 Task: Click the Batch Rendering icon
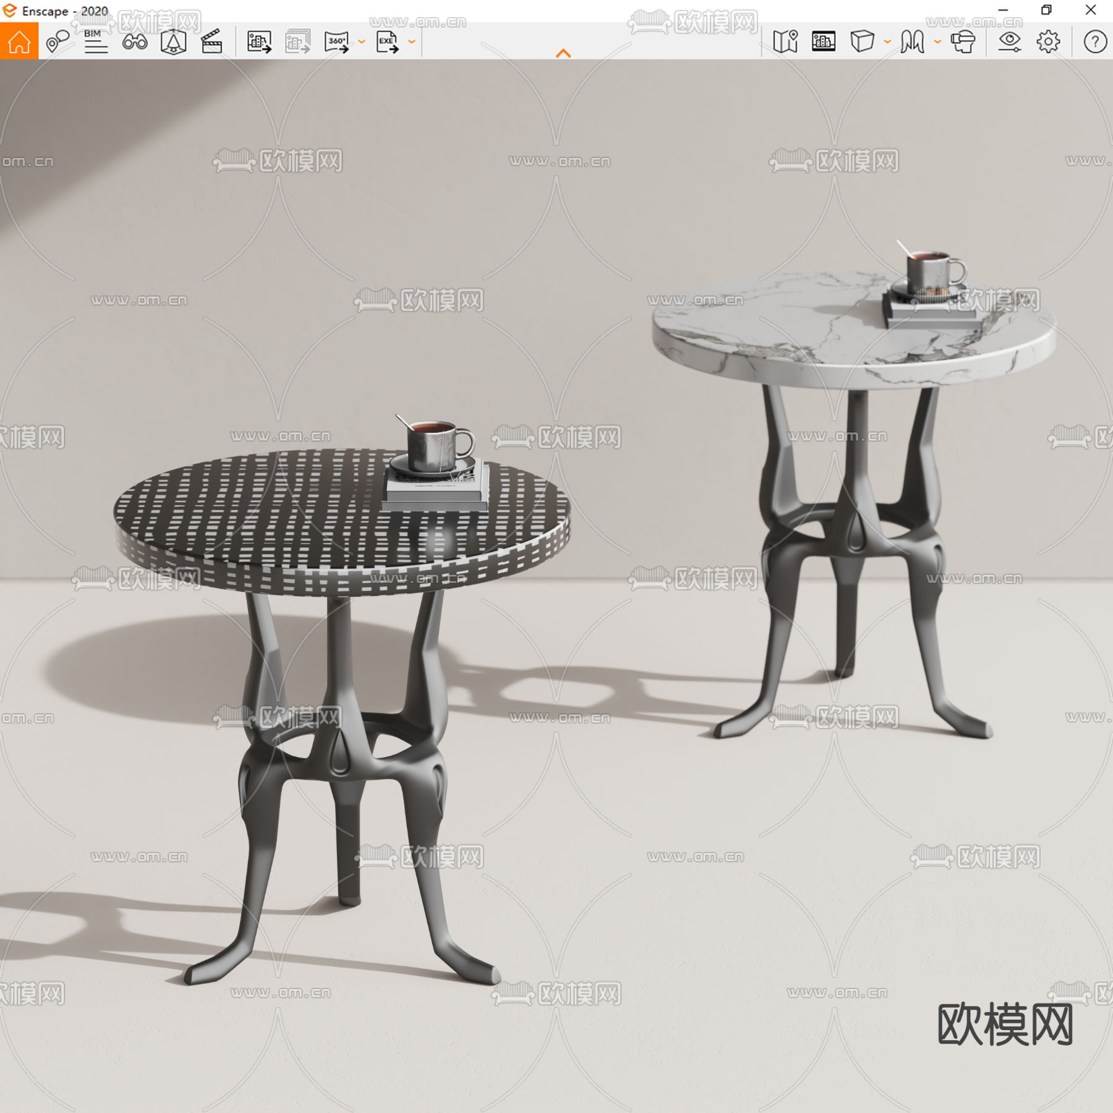[x=297, y=41]
